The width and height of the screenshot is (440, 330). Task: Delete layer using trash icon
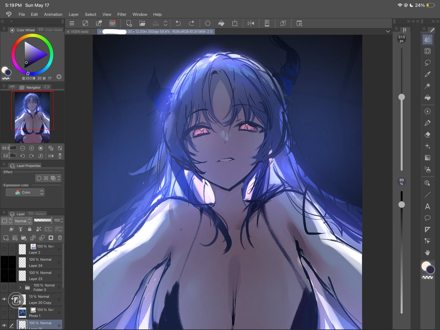click(x=60, y=238)
